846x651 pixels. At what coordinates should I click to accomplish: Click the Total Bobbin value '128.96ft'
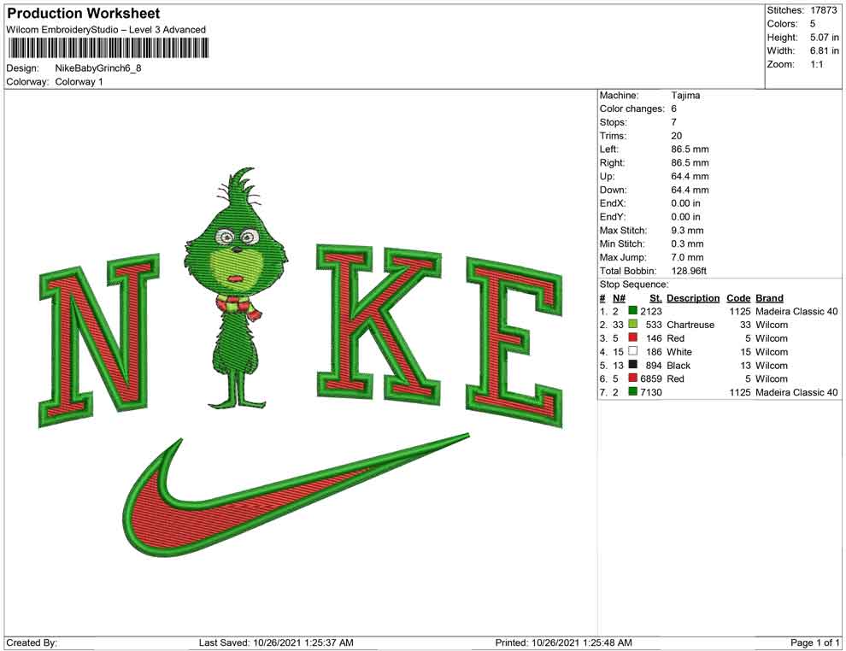tap(689, 271)
